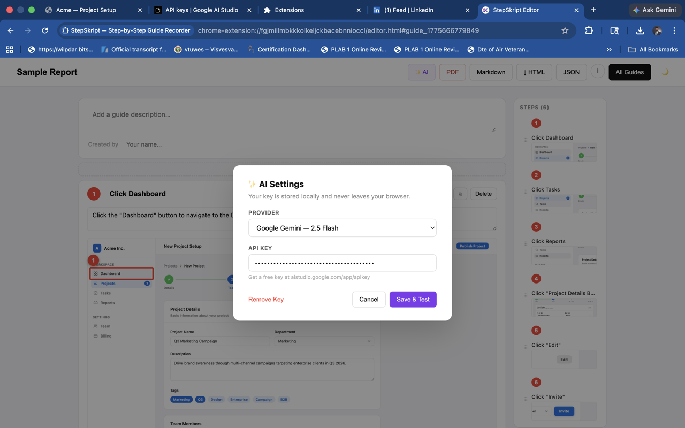The height and width of the screenshot is (428, 685).
Task: Bookmark the page via the star icon
Action: (565, 30)
